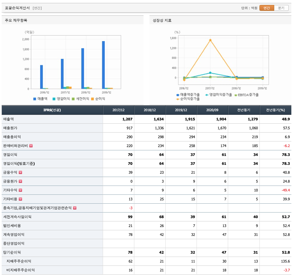Click the 135.6 percentage value

click(x=285, y=261)
